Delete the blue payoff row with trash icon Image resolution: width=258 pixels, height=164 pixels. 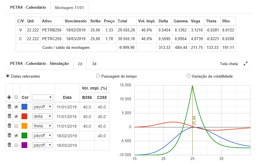(x=9, y=107)
